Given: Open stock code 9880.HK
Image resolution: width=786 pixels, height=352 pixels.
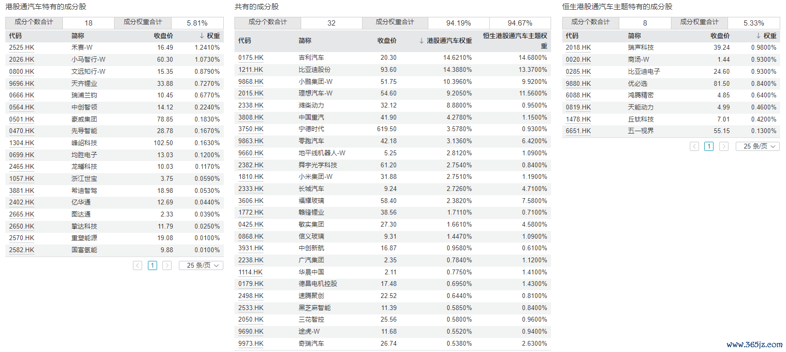Looking at the screenshot, I should (x=579, y=83).
